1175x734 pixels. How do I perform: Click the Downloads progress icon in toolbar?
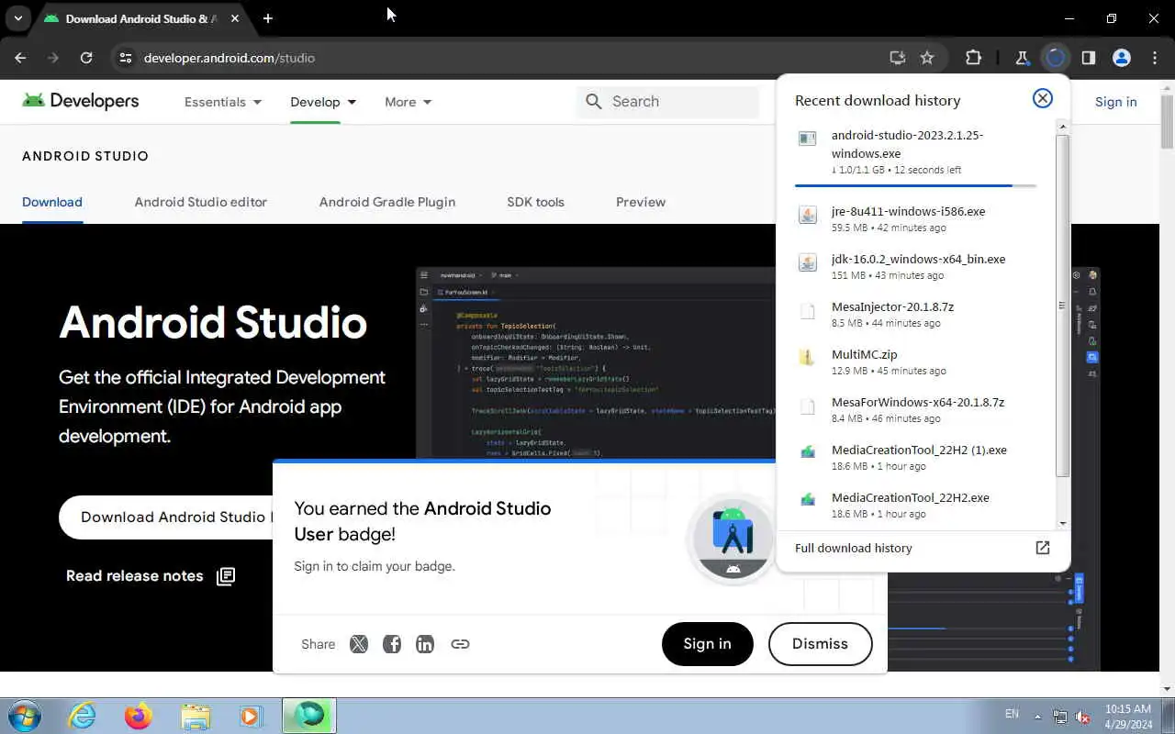1055,58
